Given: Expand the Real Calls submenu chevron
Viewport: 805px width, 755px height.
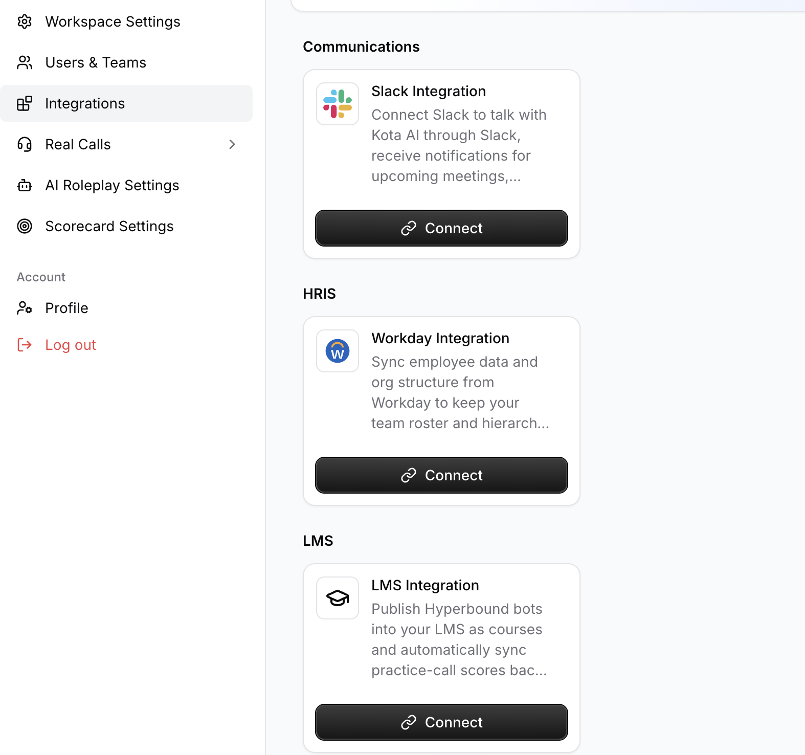Looking at the screenshot, I should tap(232, 144).
